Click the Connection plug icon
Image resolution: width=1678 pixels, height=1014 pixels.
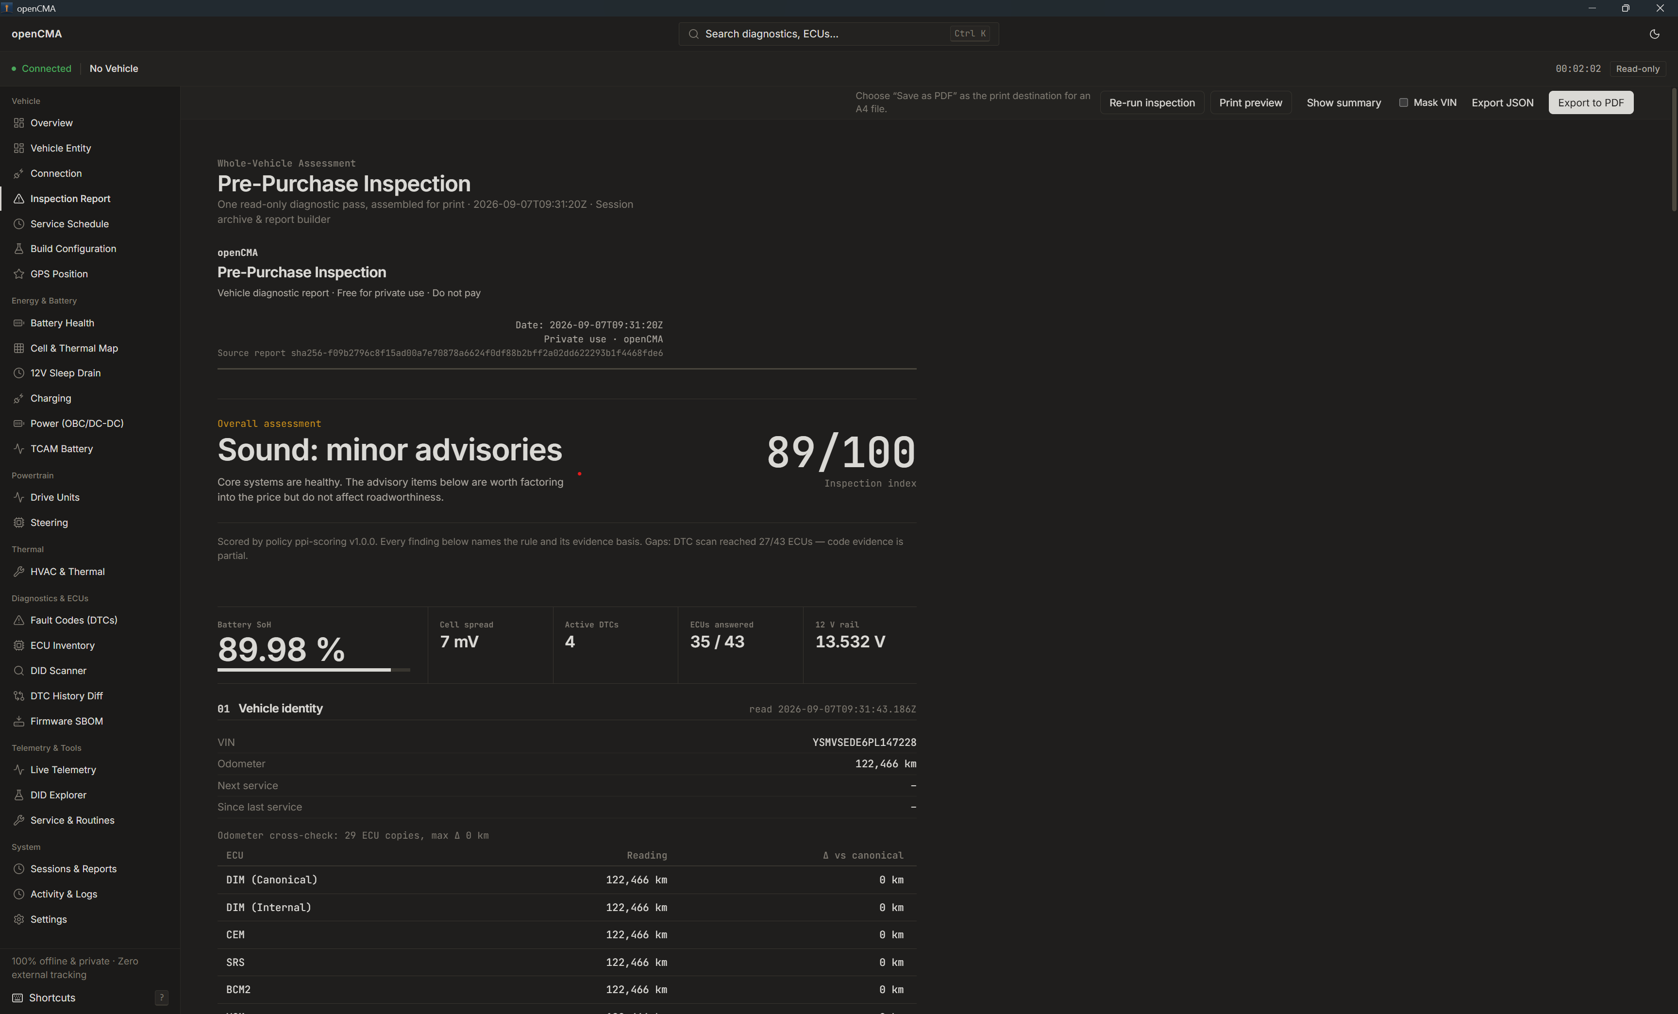pyautogui.click(x=18, y=174)
